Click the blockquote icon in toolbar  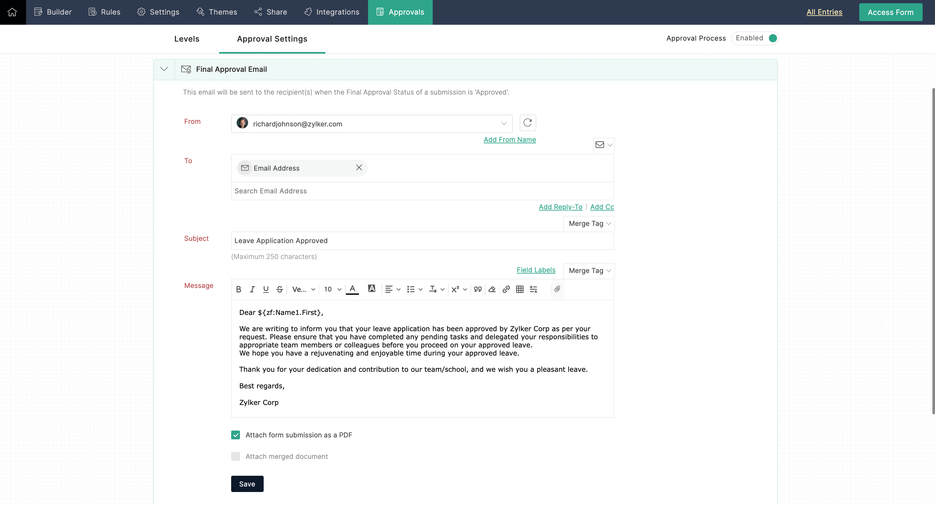(478, 289)
